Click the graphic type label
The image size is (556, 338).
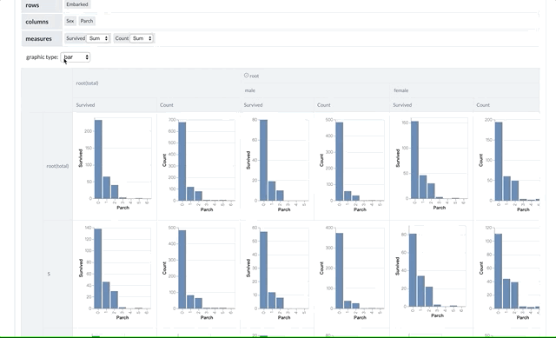(x=42, y=57)
